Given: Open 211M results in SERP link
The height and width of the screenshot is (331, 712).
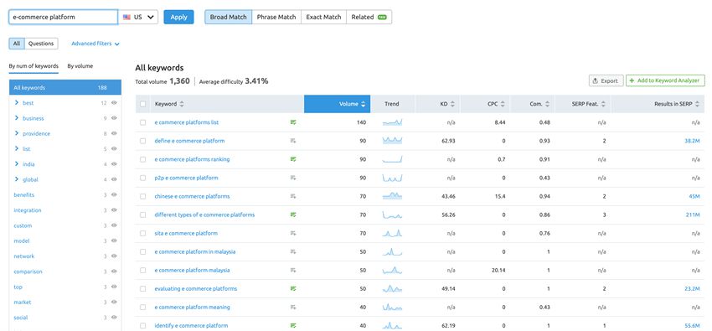Looking at the screenshot, I should 693,215.
